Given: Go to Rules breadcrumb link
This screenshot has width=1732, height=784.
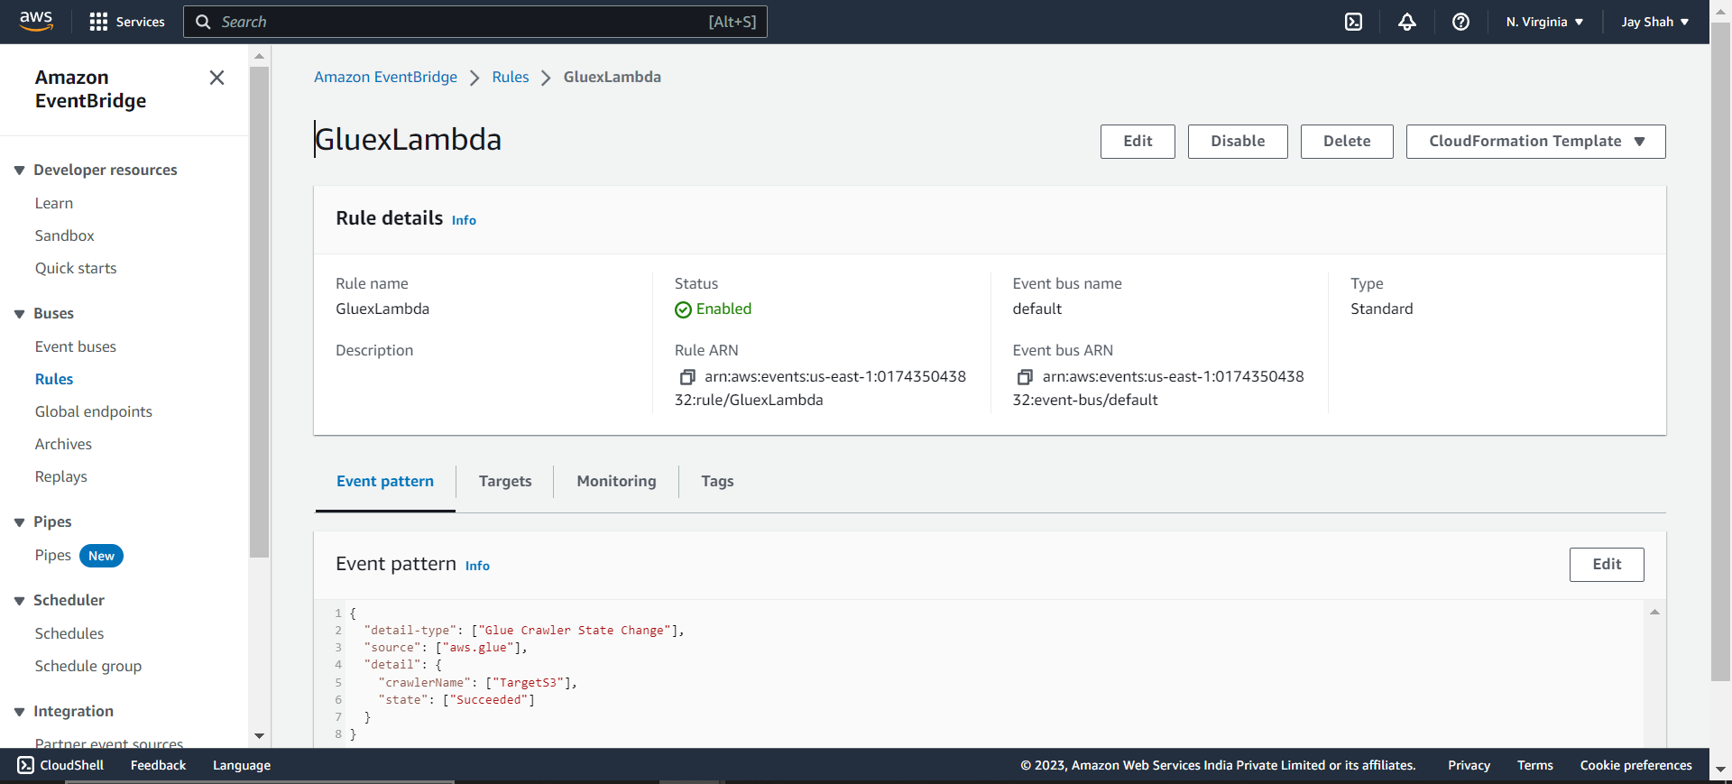Looking at the screenshot, I should point(511,78).
